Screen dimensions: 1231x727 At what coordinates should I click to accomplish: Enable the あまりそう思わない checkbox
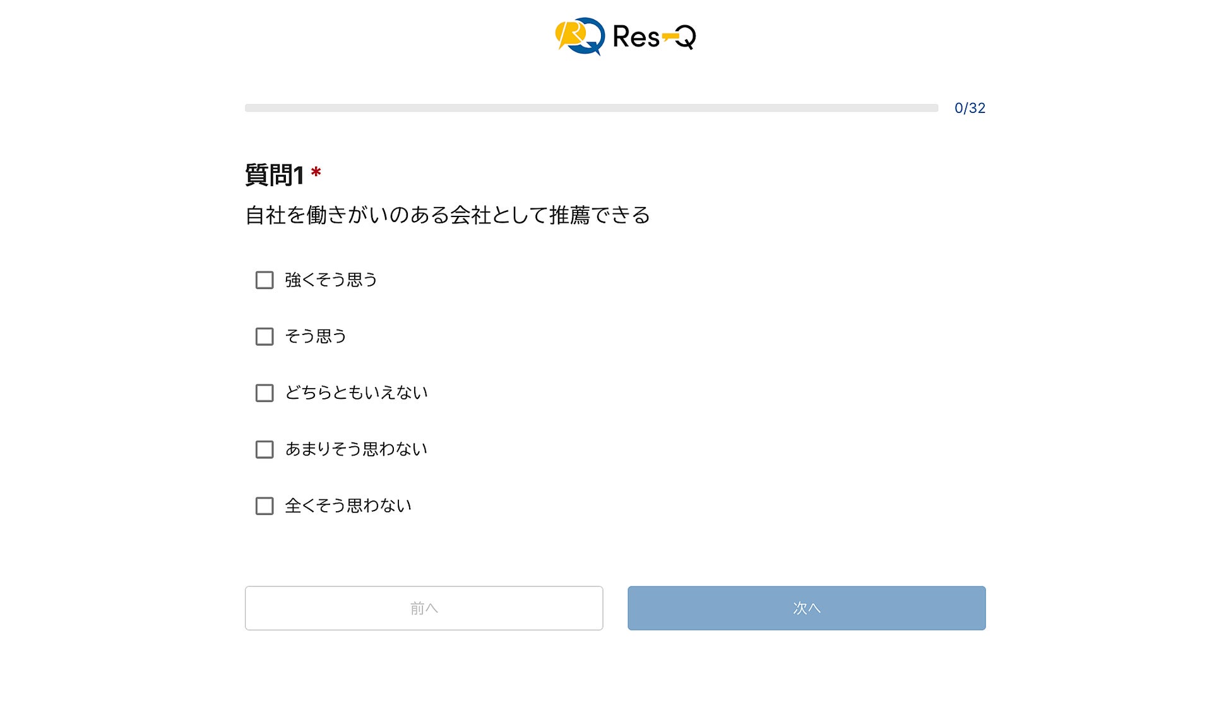[265, 449]
